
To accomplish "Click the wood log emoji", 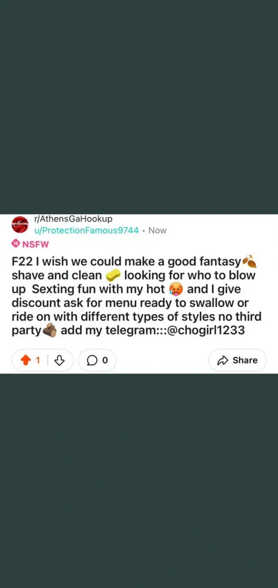I will coord(49,331).
